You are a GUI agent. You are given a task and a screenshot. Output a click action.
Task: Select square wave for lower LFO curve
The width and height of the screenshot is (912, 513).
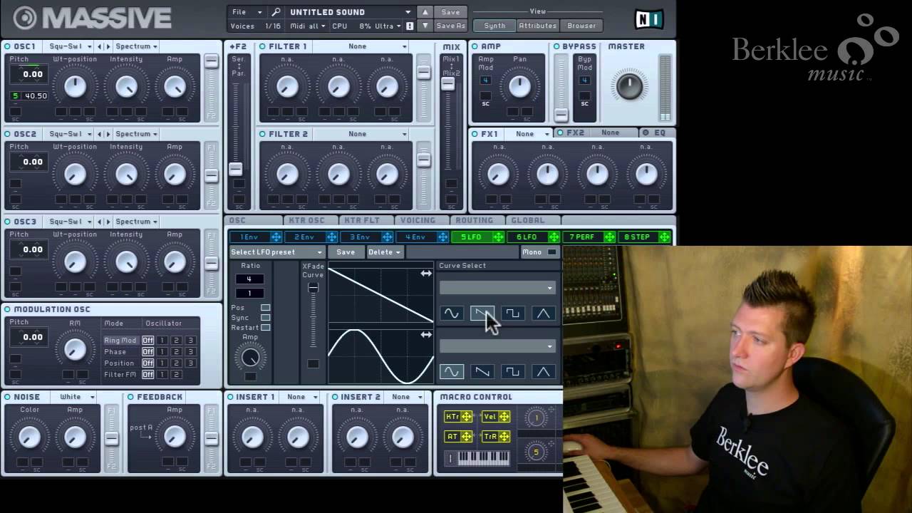click(512, 371)
